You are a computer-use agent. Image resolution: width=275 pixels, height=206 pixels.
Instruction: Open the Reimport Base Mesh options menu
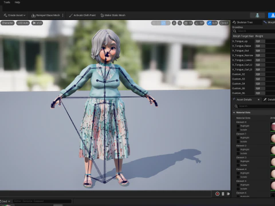pos(63,15)
